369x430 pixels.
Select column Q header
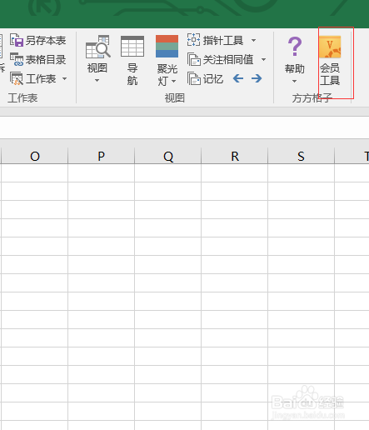(168, 156)
